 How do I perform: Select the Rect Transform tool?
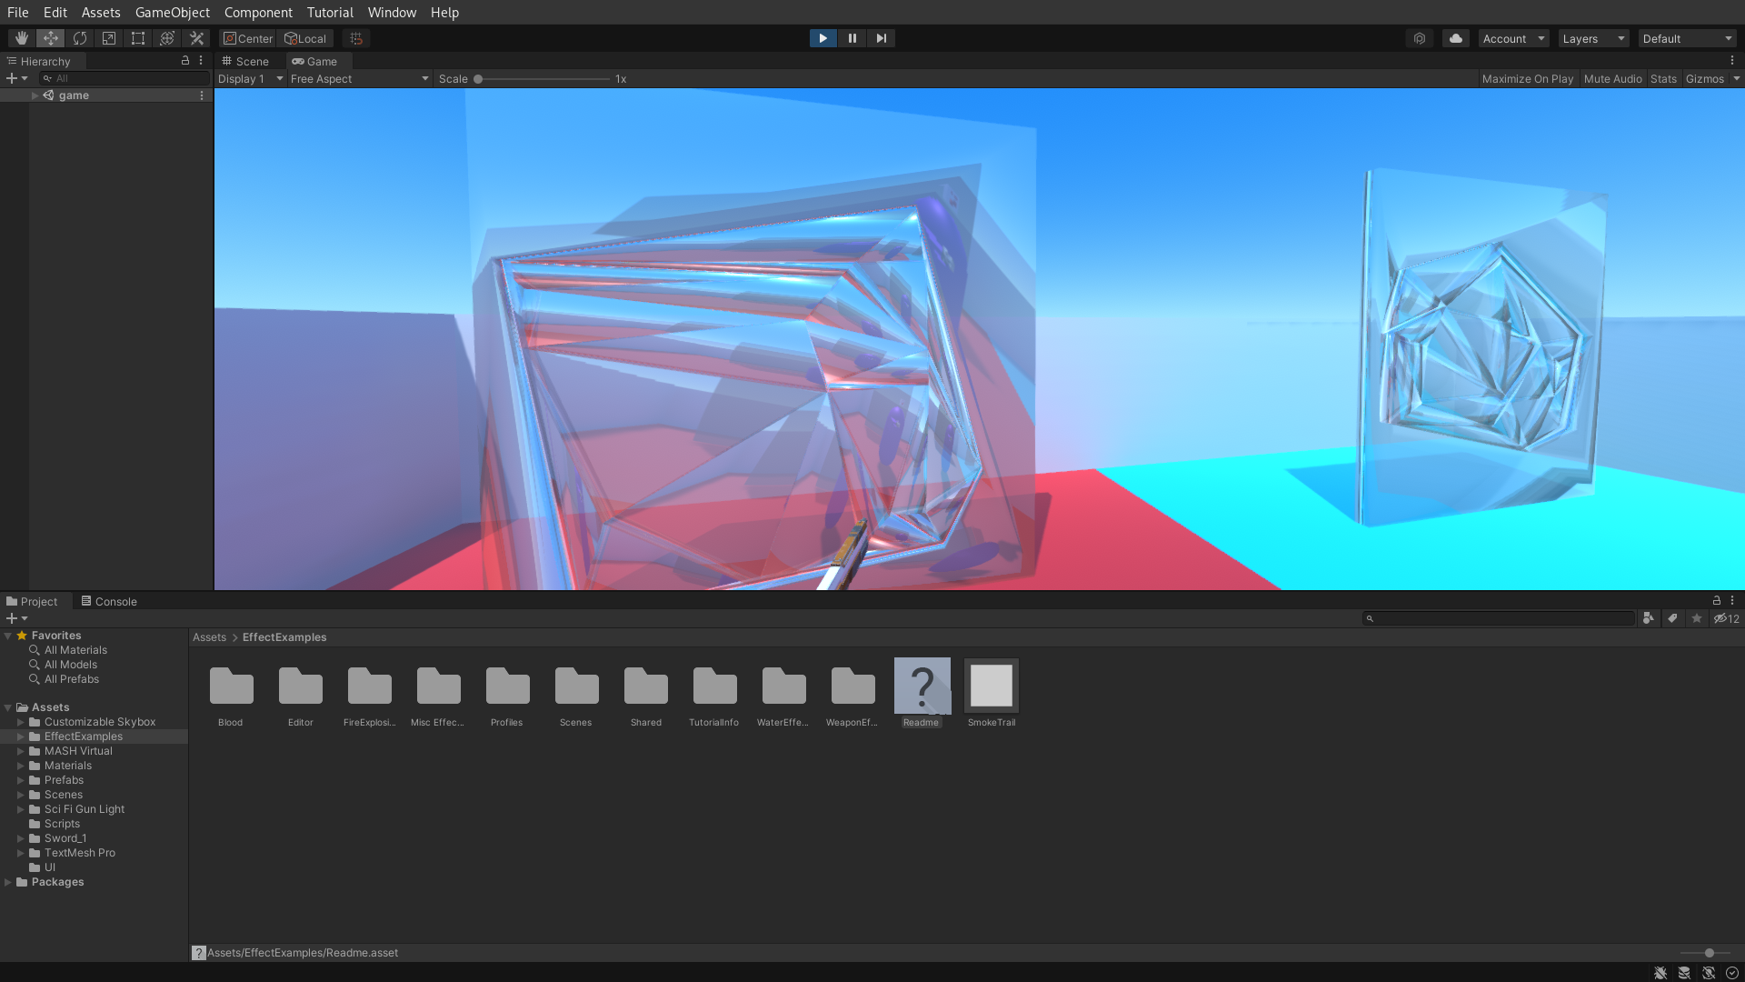[137, 38]
